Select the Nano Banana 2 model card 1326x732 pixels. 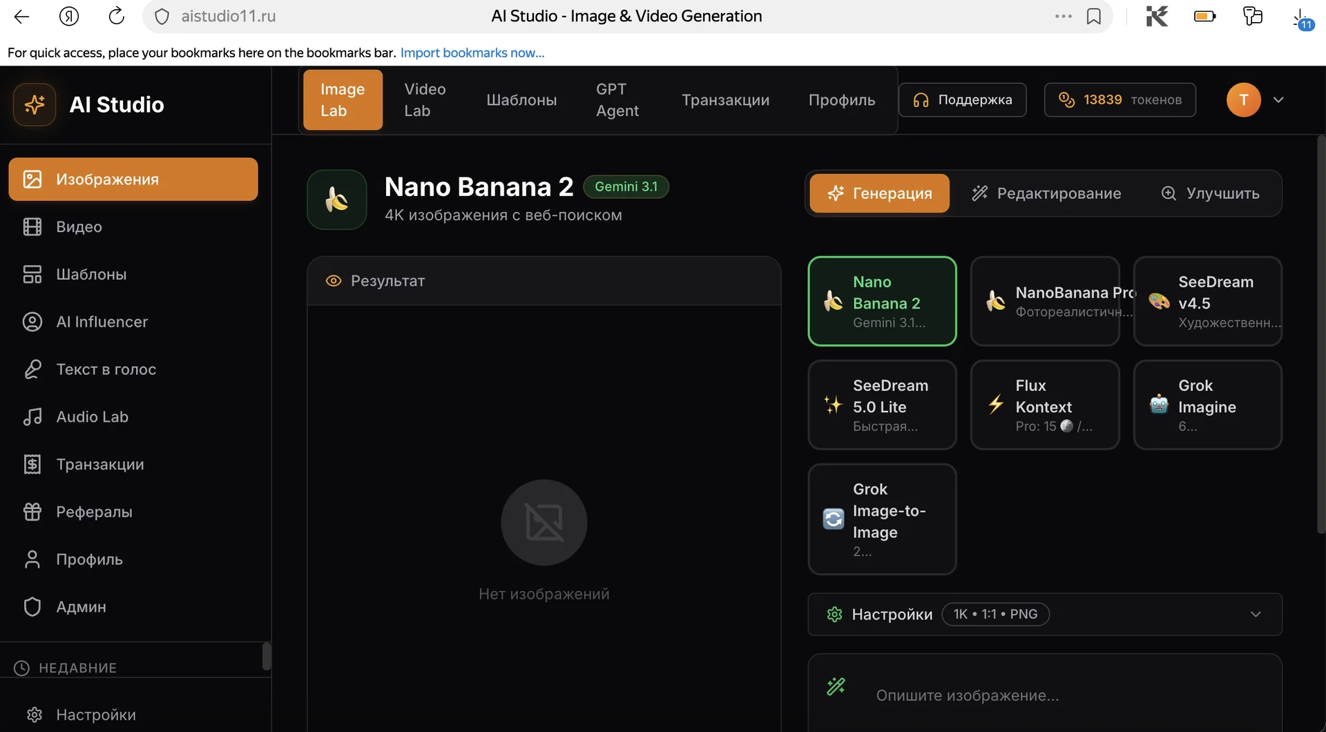882,301
